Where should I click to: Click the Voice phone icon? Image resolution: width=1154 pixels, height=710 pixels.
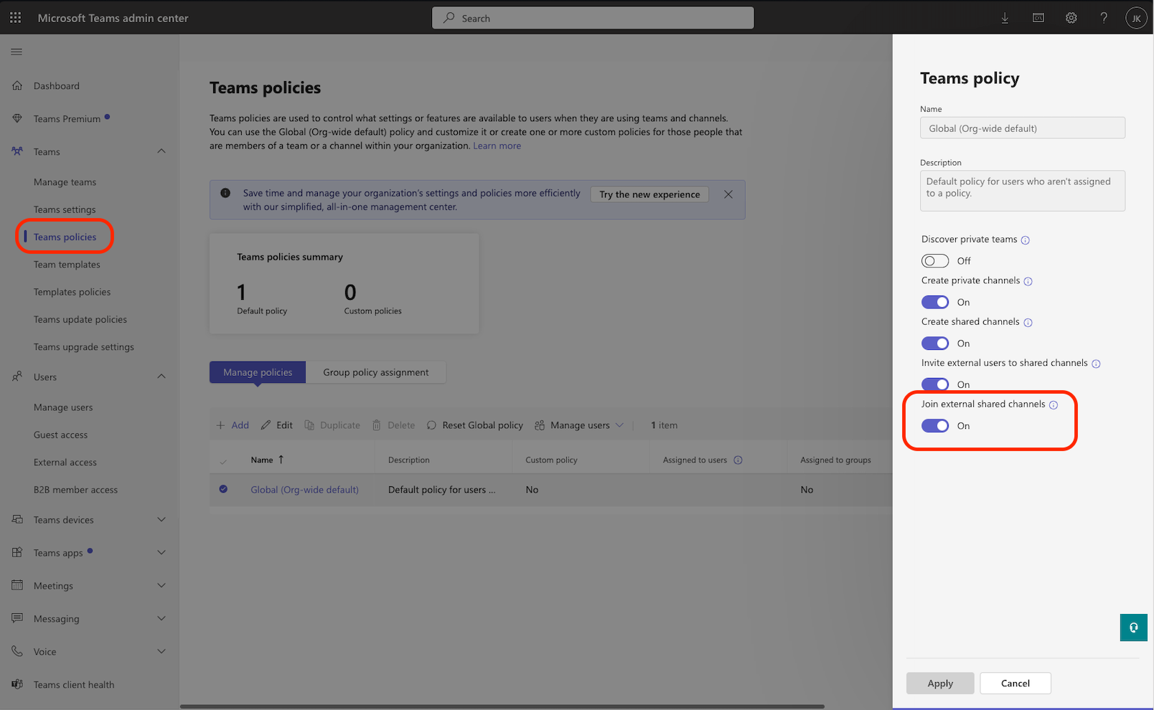pos(17,651)
